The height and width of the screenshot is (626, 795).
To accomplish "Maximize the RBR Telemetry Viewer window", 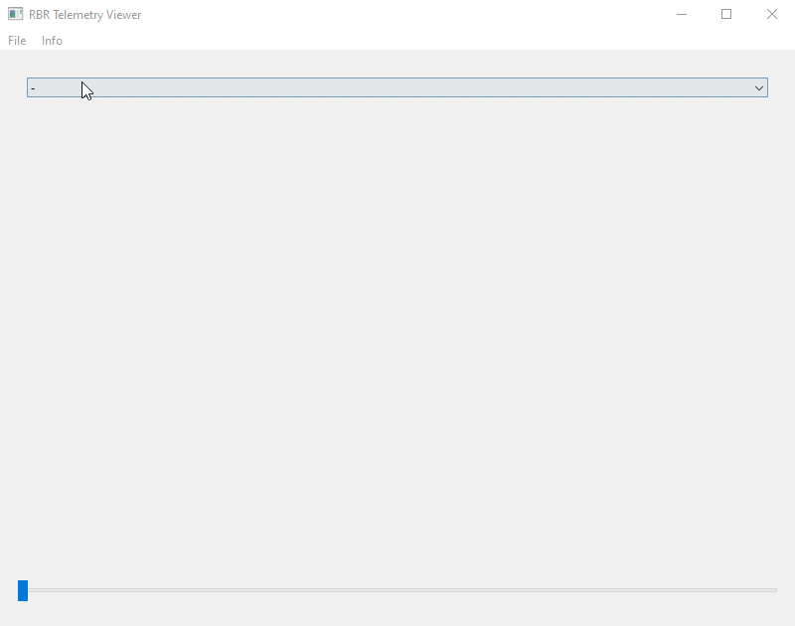I will click(x=726, y=14).
